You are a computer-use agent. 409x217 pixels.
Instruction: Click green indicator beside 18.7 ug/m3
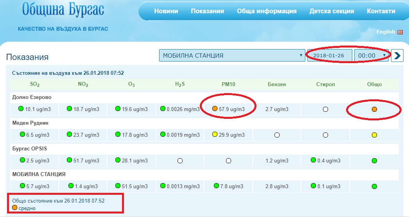click(69, 109)
